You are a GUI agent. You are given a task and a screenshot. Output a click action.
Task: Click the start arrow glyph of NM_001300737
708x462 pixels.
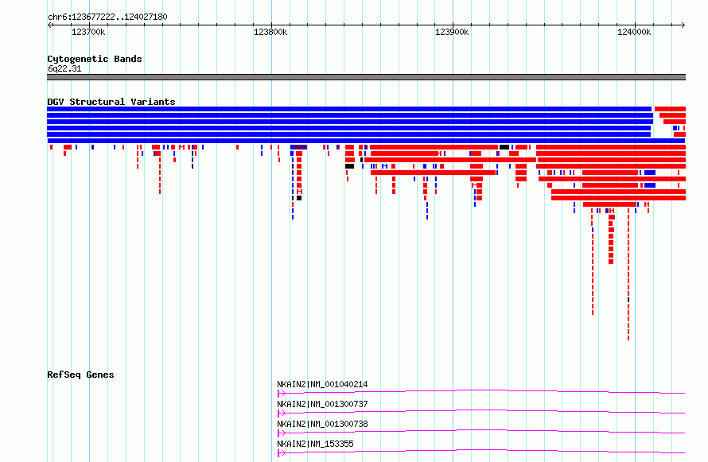tap(282, 413)
